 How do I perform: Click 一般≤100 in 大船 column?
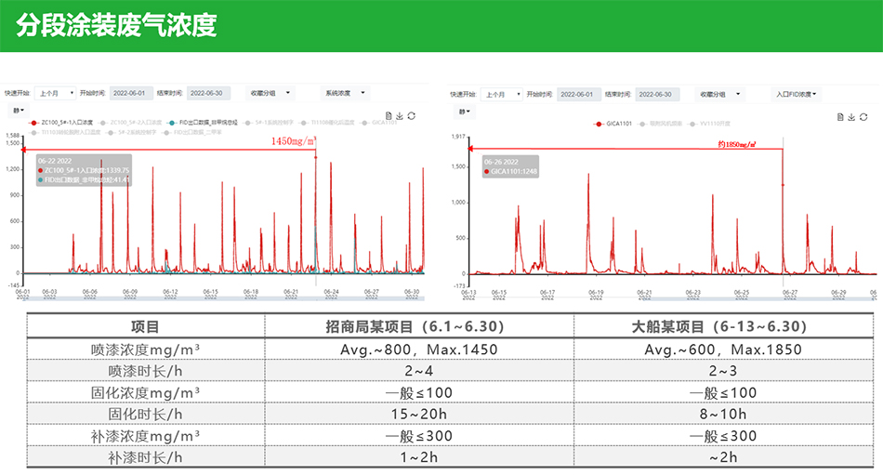723,392
